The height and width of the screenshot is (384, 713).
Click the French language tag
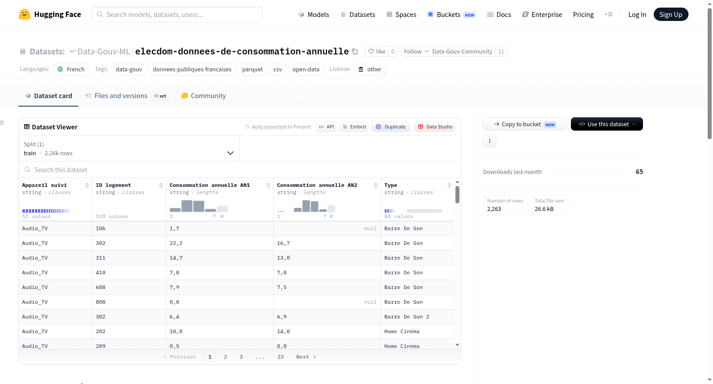pyautogui.click(x=71, y=69)
